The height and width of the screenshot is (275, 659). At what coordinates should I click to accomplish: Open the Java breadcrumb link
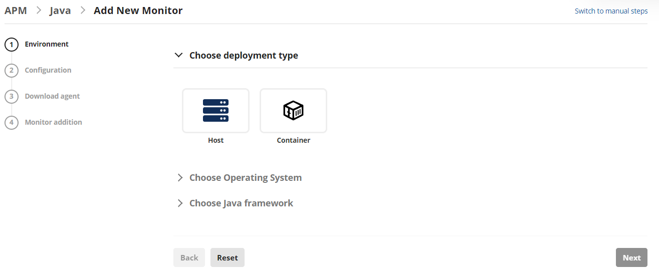pyautogui.click(x=60, y=11)
